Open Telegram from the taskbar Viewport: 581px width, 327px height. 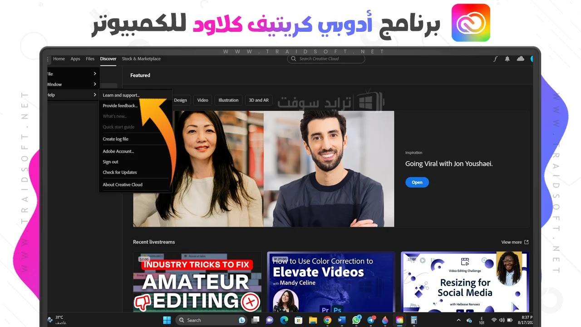371,320
